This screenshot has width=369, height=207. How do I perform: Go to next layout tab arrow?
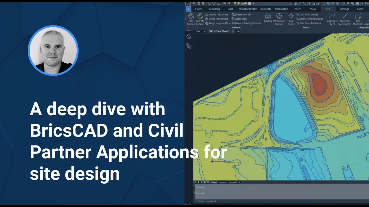coord(202,182)
